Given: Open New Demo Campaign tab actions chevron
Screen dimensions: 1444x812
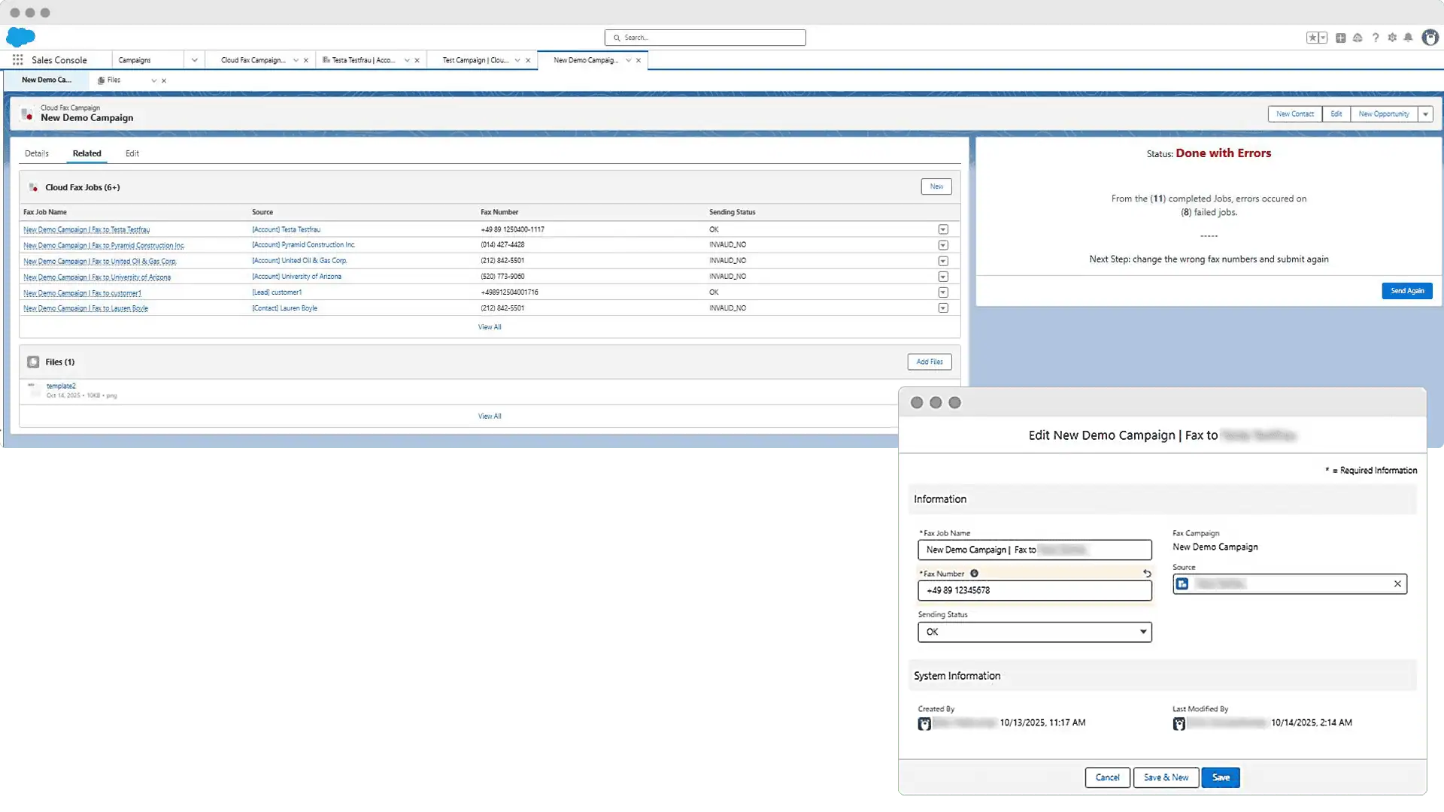Looking at the screenshot, I should [x=628, y=60].
